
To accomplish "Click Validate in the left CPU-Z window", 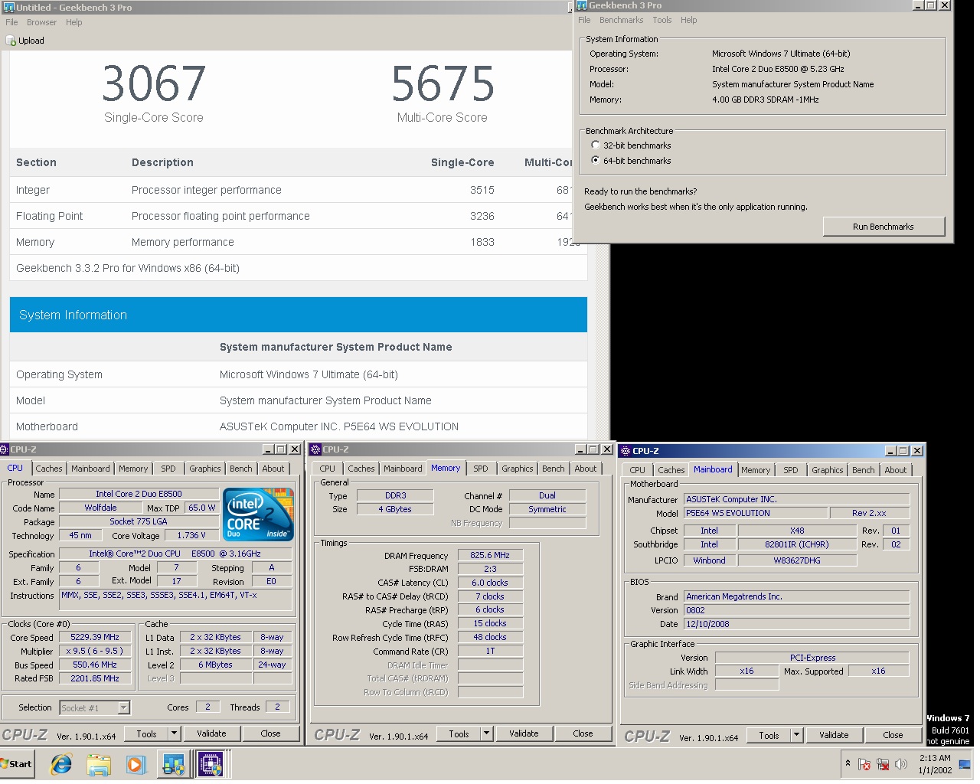I will click(x=211, y=733).
